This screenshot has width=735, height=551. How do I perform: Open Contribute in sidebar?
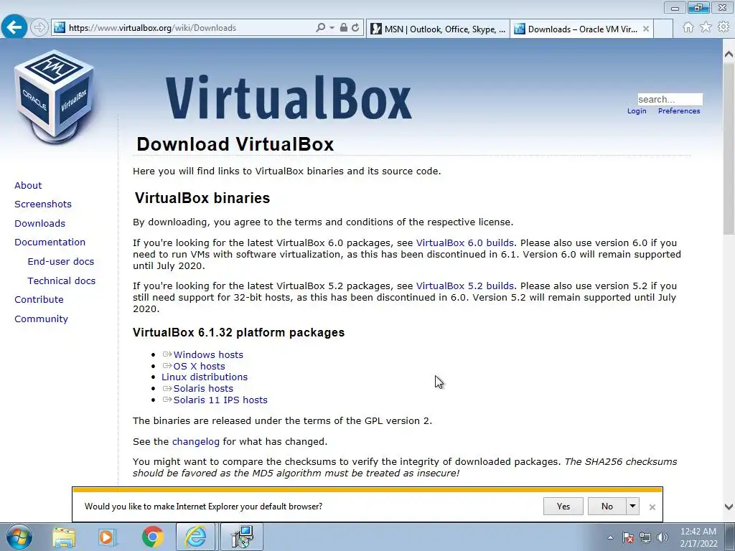click(39, 299)
